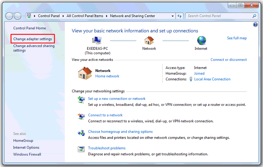Click the refresh arrows icon beside address bar
Viewport: 263px width, 167px height.
(x=180, y=16)
